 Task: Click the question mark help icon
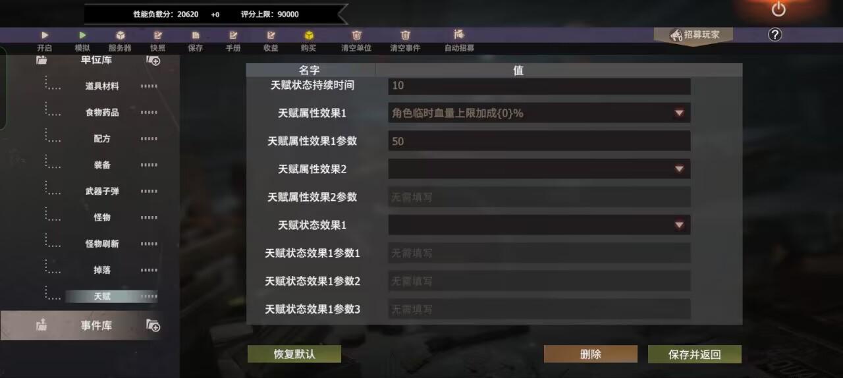click(x=775, y=35)
